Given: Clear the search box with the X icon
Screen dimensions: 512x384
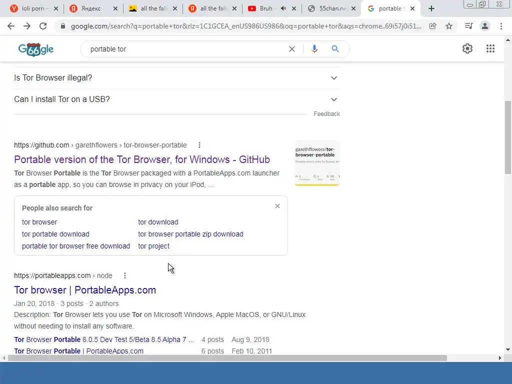Looking at the screenshot, I should pyautogui.click(x=292, y=49).
